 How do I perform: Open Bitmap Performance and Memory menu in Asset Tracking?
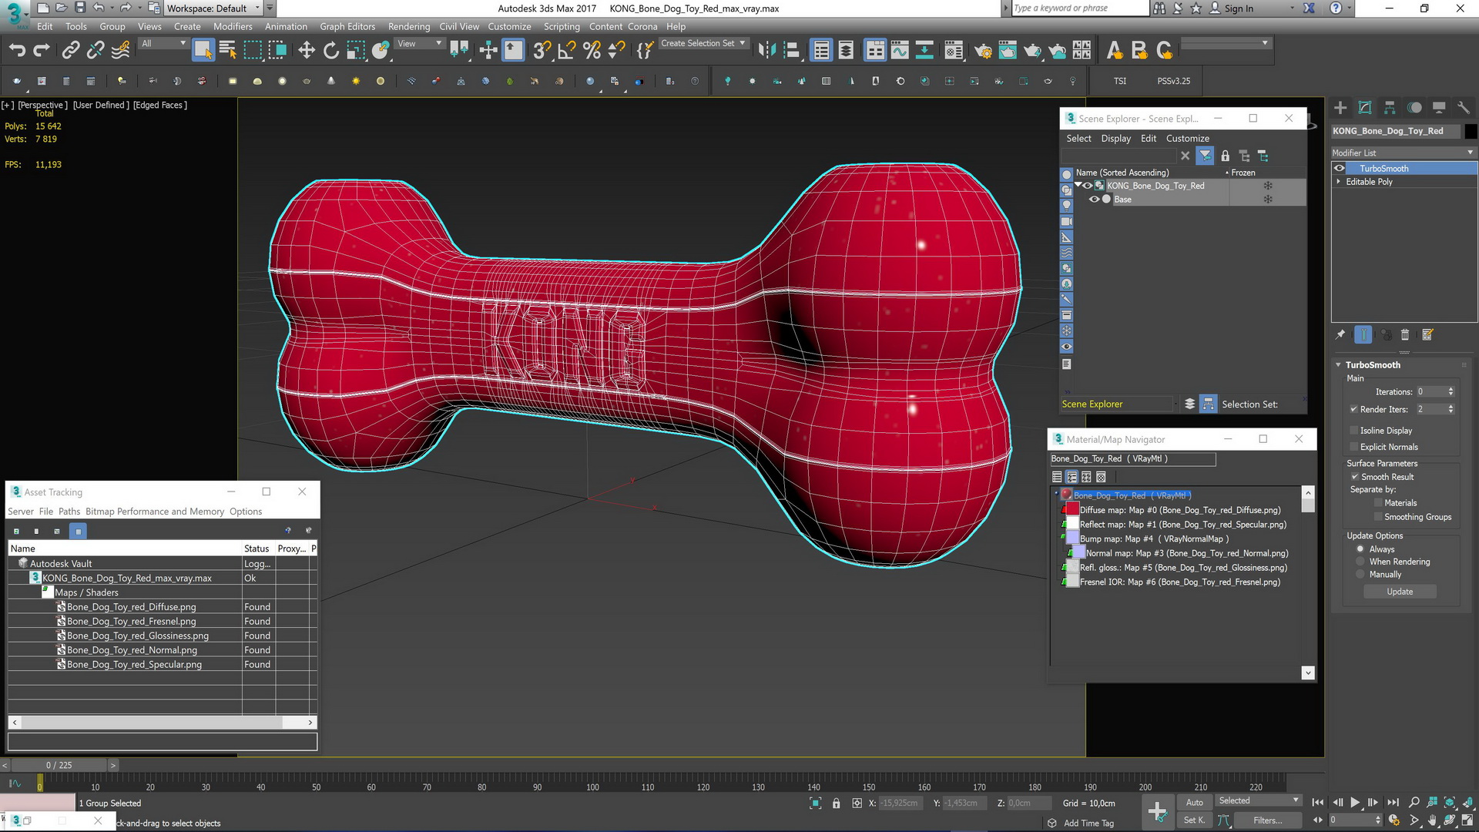155,512
